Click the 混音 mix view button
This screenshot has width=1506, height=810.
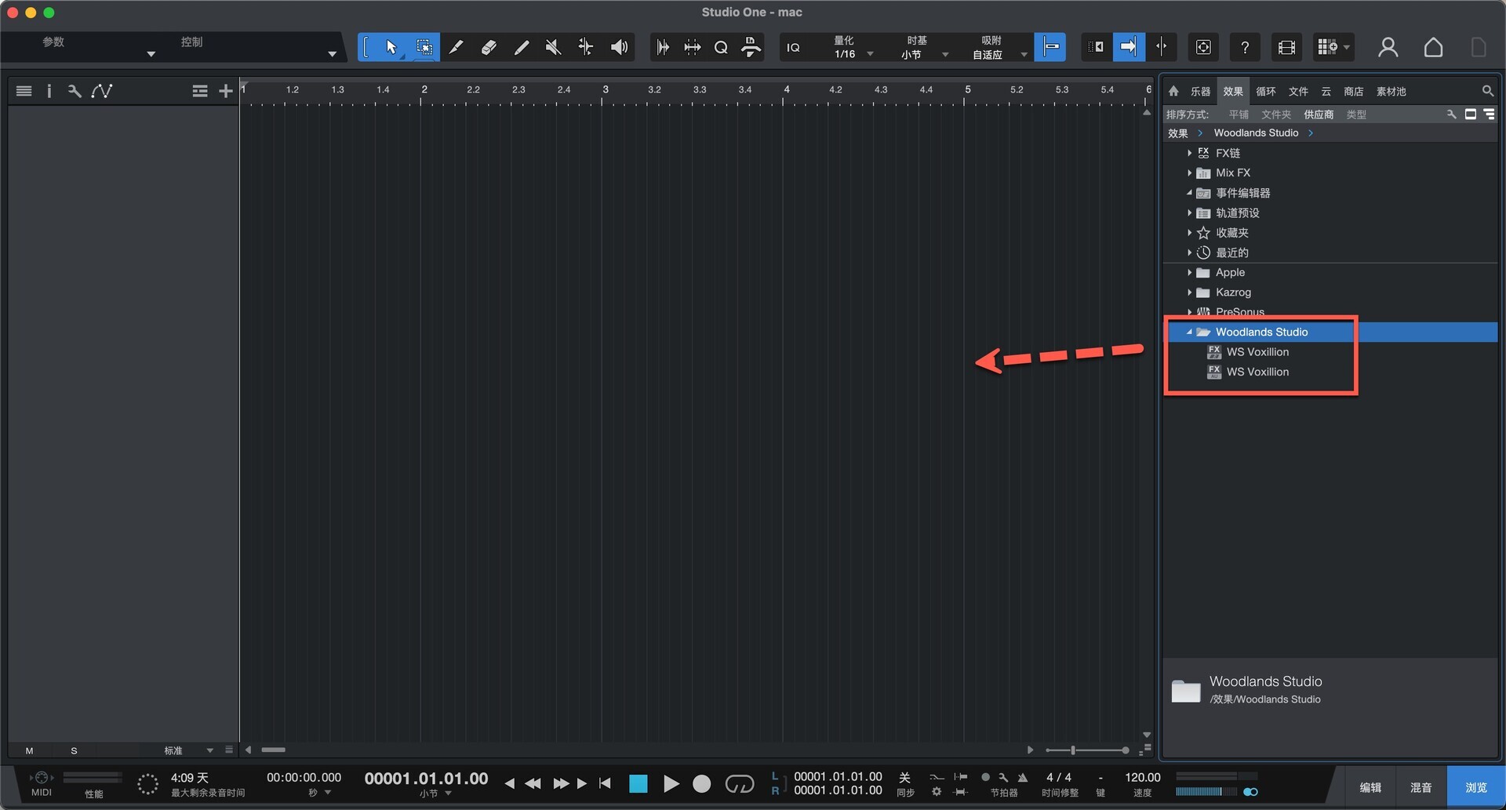(x=1421, y=787)
